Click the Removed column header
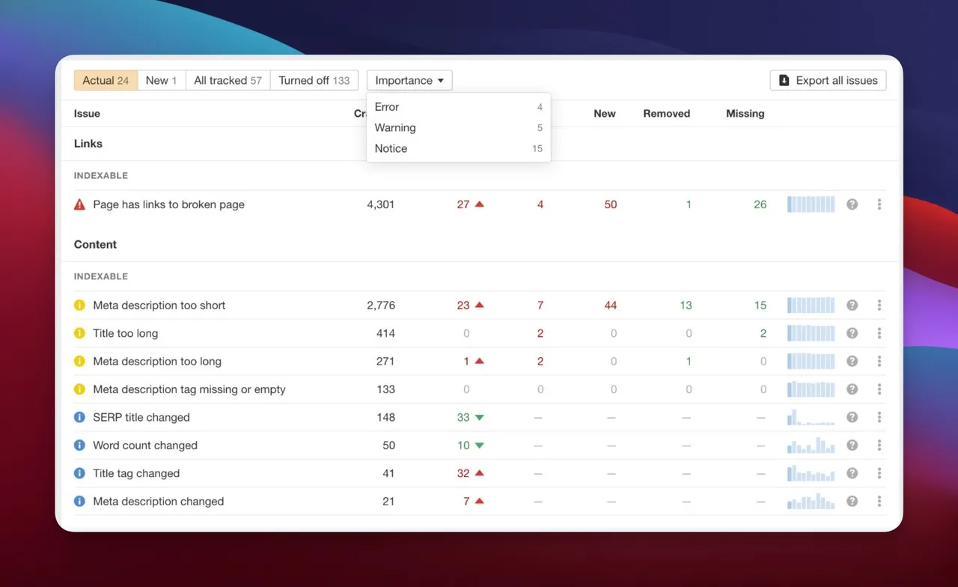This screenshot has width=958, height=587. (x=667, y=114)
